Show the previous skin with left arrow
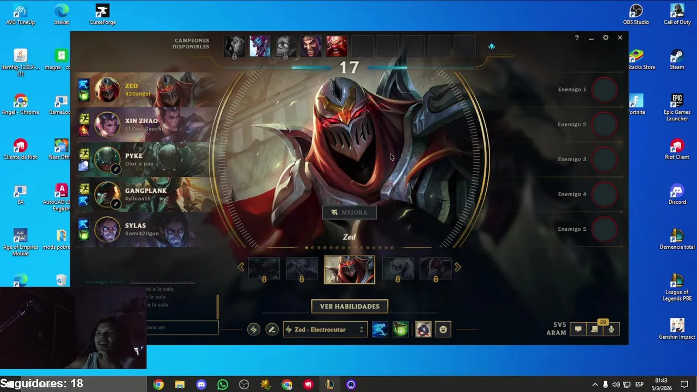This screenshot has width=697, height=392. (241, 267)
